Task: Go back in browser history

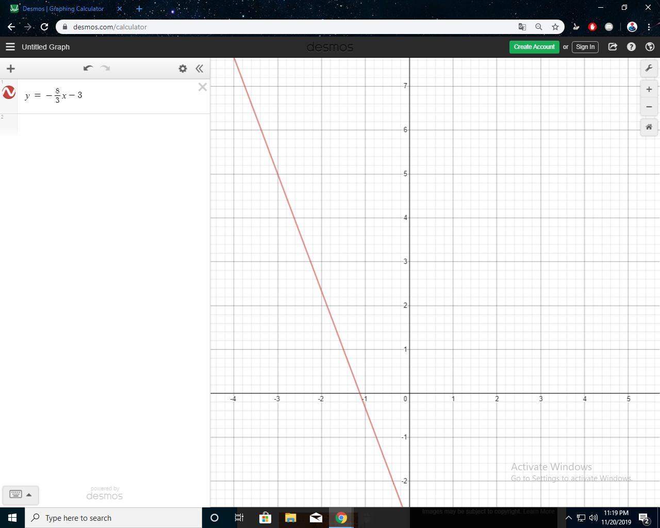Action: click(11, 27)
